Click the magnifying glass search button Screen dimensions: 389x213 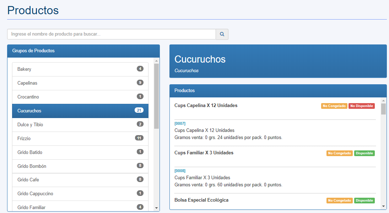(x=222, y=34)
